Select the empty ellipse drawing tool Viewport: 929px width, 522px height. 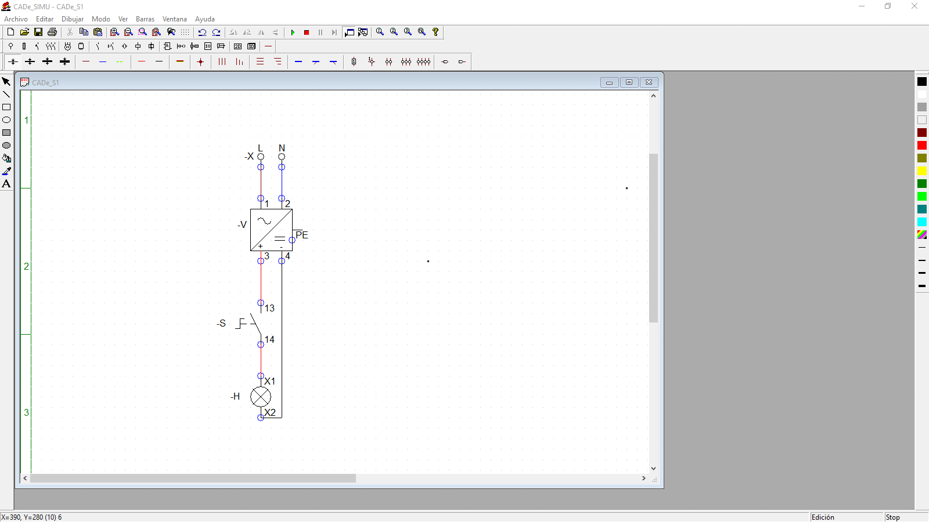point(6,120)
